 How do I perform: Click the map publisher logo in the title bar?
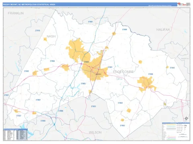click(184, 4)
